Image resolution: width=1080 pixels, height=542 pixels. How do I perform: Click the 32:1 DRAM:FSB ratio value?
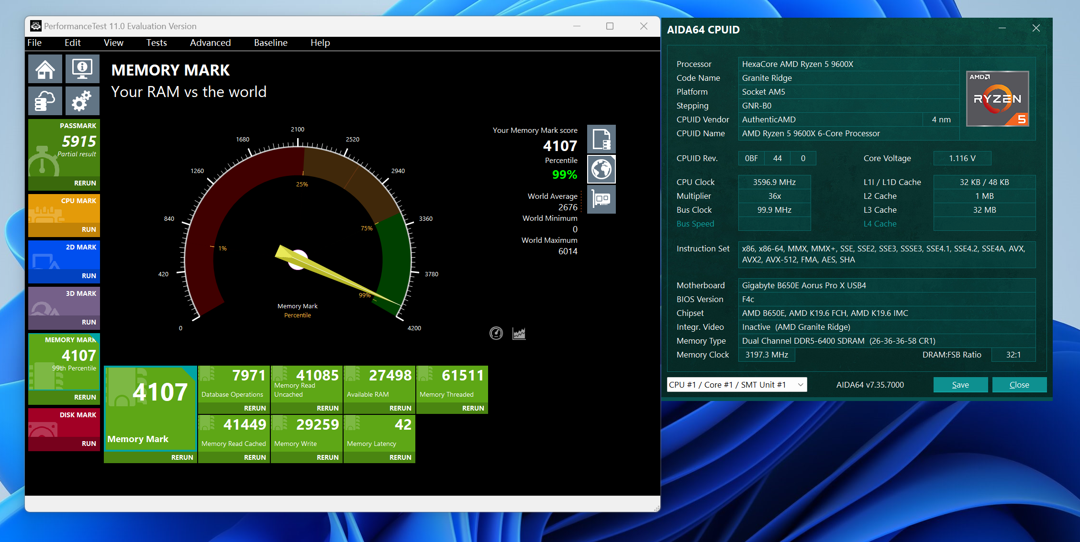coord(1013,355)
